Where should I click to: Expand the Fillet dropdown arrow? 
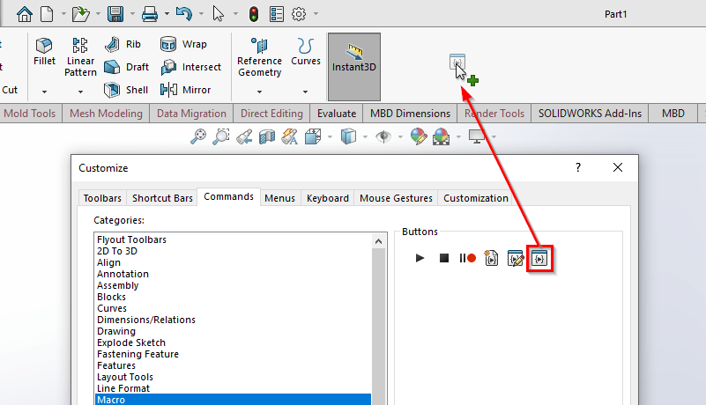click(44, 92)
